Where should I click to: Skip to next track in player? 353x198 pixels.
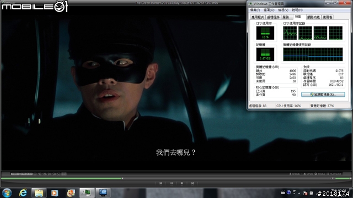(192, 183)
